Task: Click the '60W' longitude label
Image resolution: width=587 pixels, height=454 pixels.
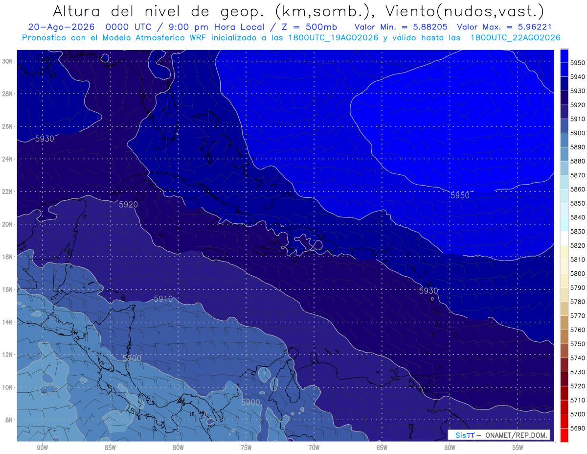Action: click(x=450, y=448)
